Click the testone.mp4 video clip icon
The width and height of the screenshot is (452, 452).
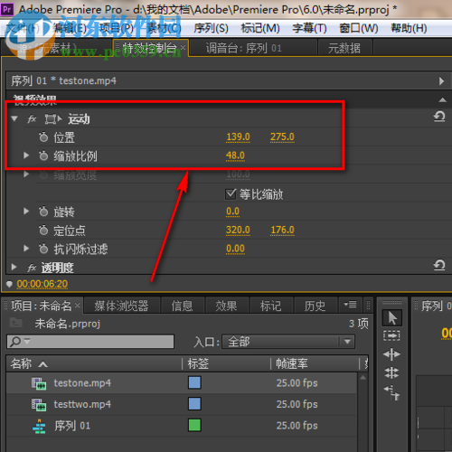[x=39, y=383]
